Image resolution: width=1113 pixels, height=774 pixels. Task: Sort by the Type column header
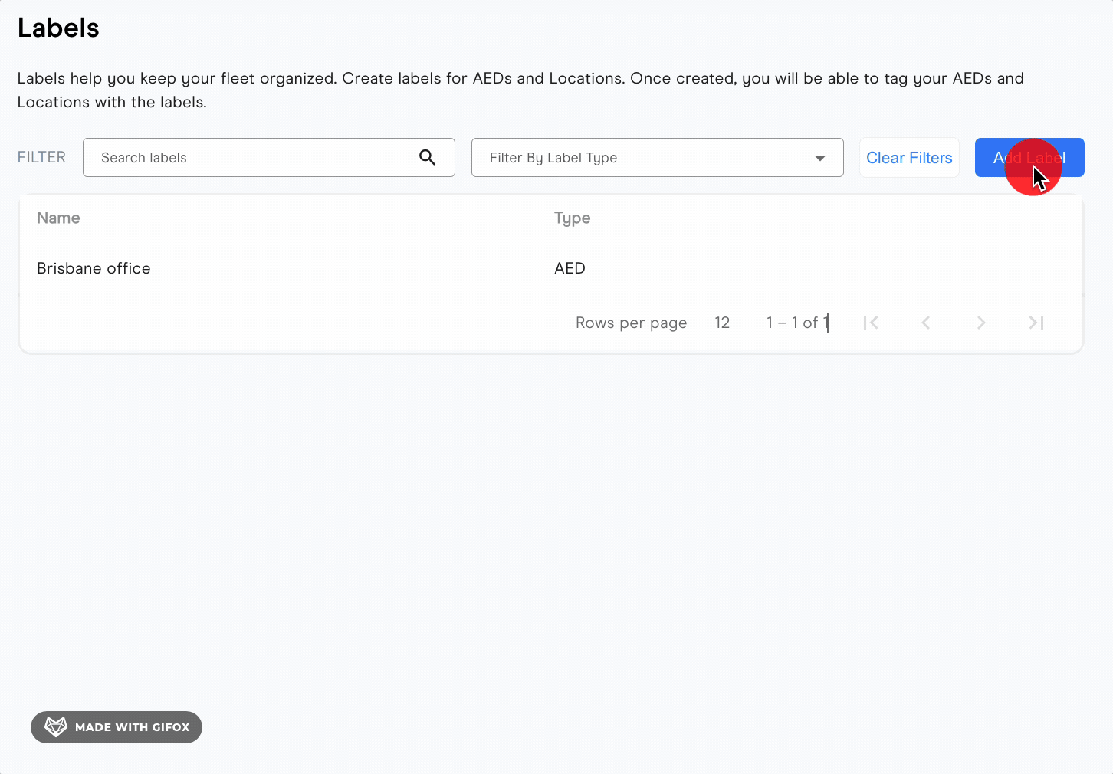(572, 218)
